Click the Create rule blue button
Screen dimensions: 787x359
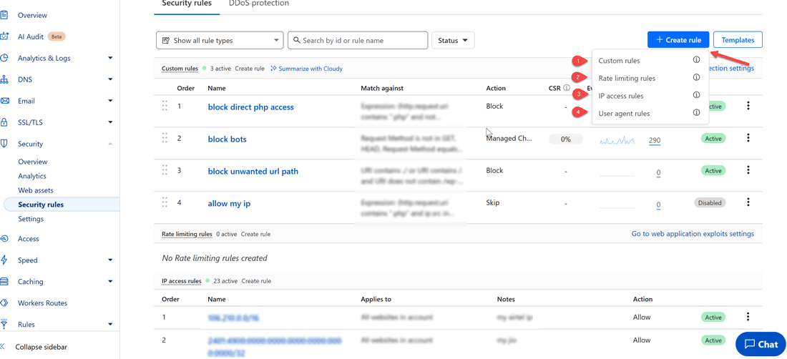pyautogui.click(x=678, y=40)
